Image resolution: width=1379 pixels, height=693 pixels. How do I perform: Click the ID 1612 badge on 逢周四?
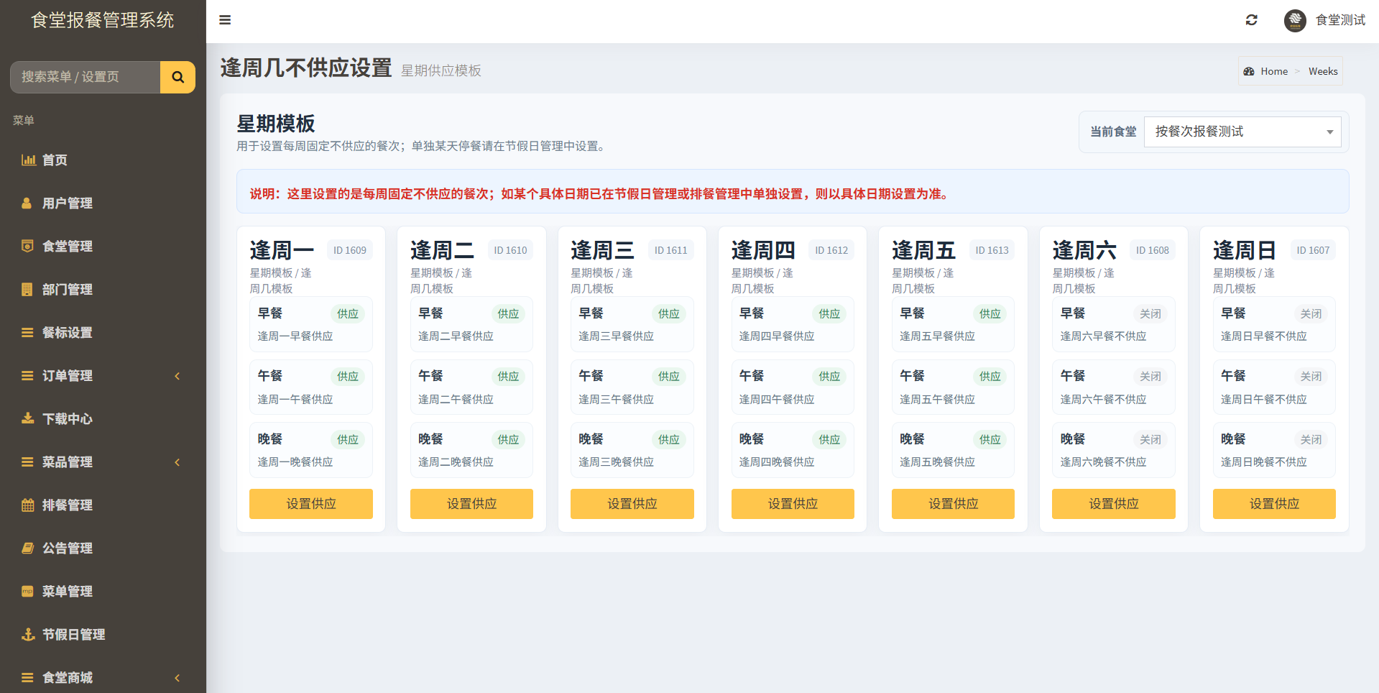pos(831,250)
